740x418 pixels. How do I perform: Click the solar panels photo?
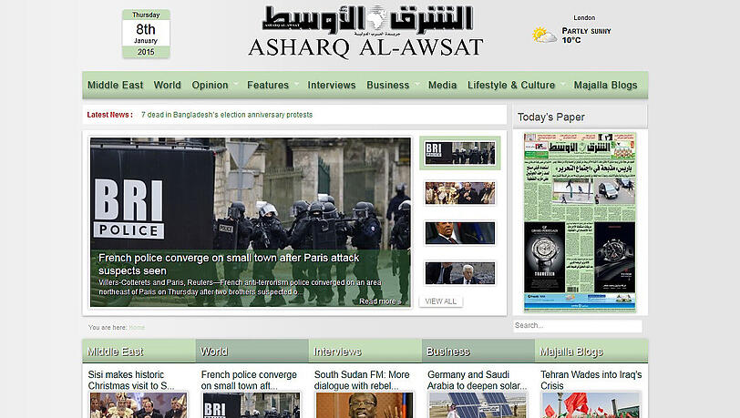tap(478, 405)
